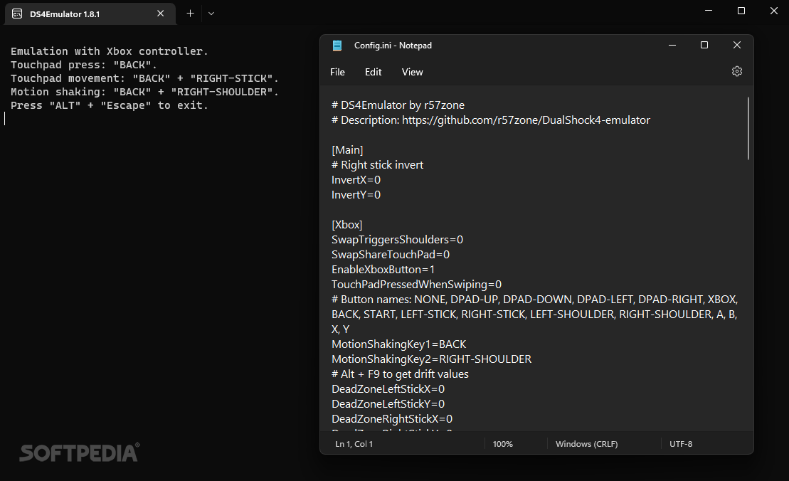Click '# DS4Emulator by r57zone' header line
This screenshot has width=789, height=481.
398,105
